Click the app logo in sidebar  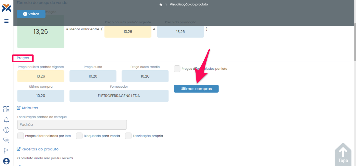[x=6, y=8]
